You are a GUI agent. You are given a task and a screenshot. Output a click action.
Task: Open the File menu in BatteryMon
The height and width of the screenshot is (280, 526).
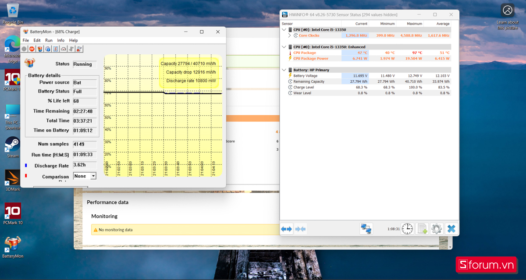coord(26,40)
